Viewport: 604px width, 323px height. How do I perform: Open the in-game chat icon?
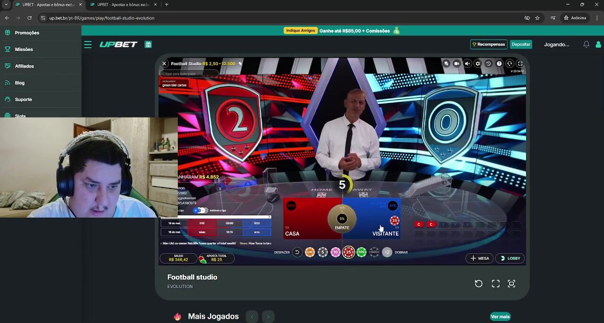click(446, 63)
